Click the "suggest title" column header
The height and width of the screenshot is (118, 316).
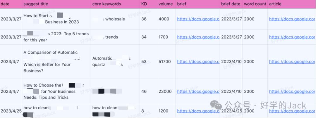(x=36, y=4)
